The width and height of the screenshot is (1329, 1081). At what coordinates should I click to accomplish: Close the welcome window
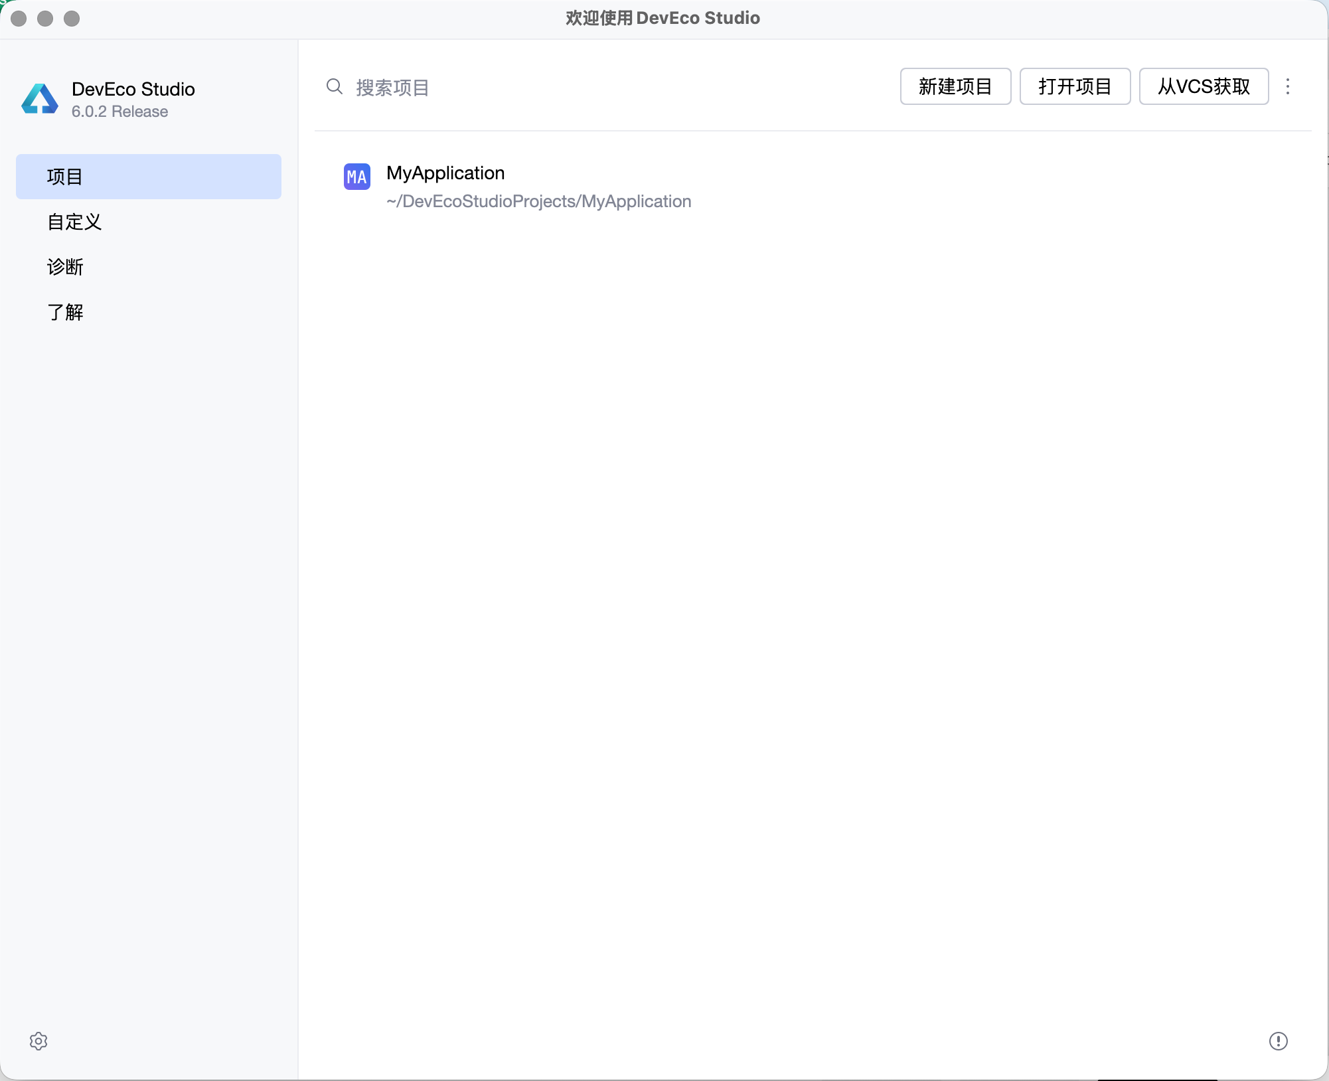coord(19,19)
